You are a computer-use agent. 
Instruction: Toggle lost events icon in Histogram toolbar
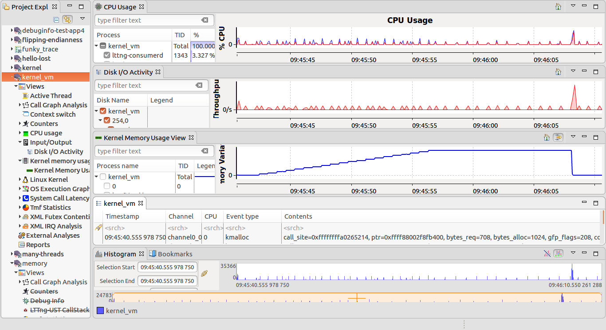(x=547, y=253)
